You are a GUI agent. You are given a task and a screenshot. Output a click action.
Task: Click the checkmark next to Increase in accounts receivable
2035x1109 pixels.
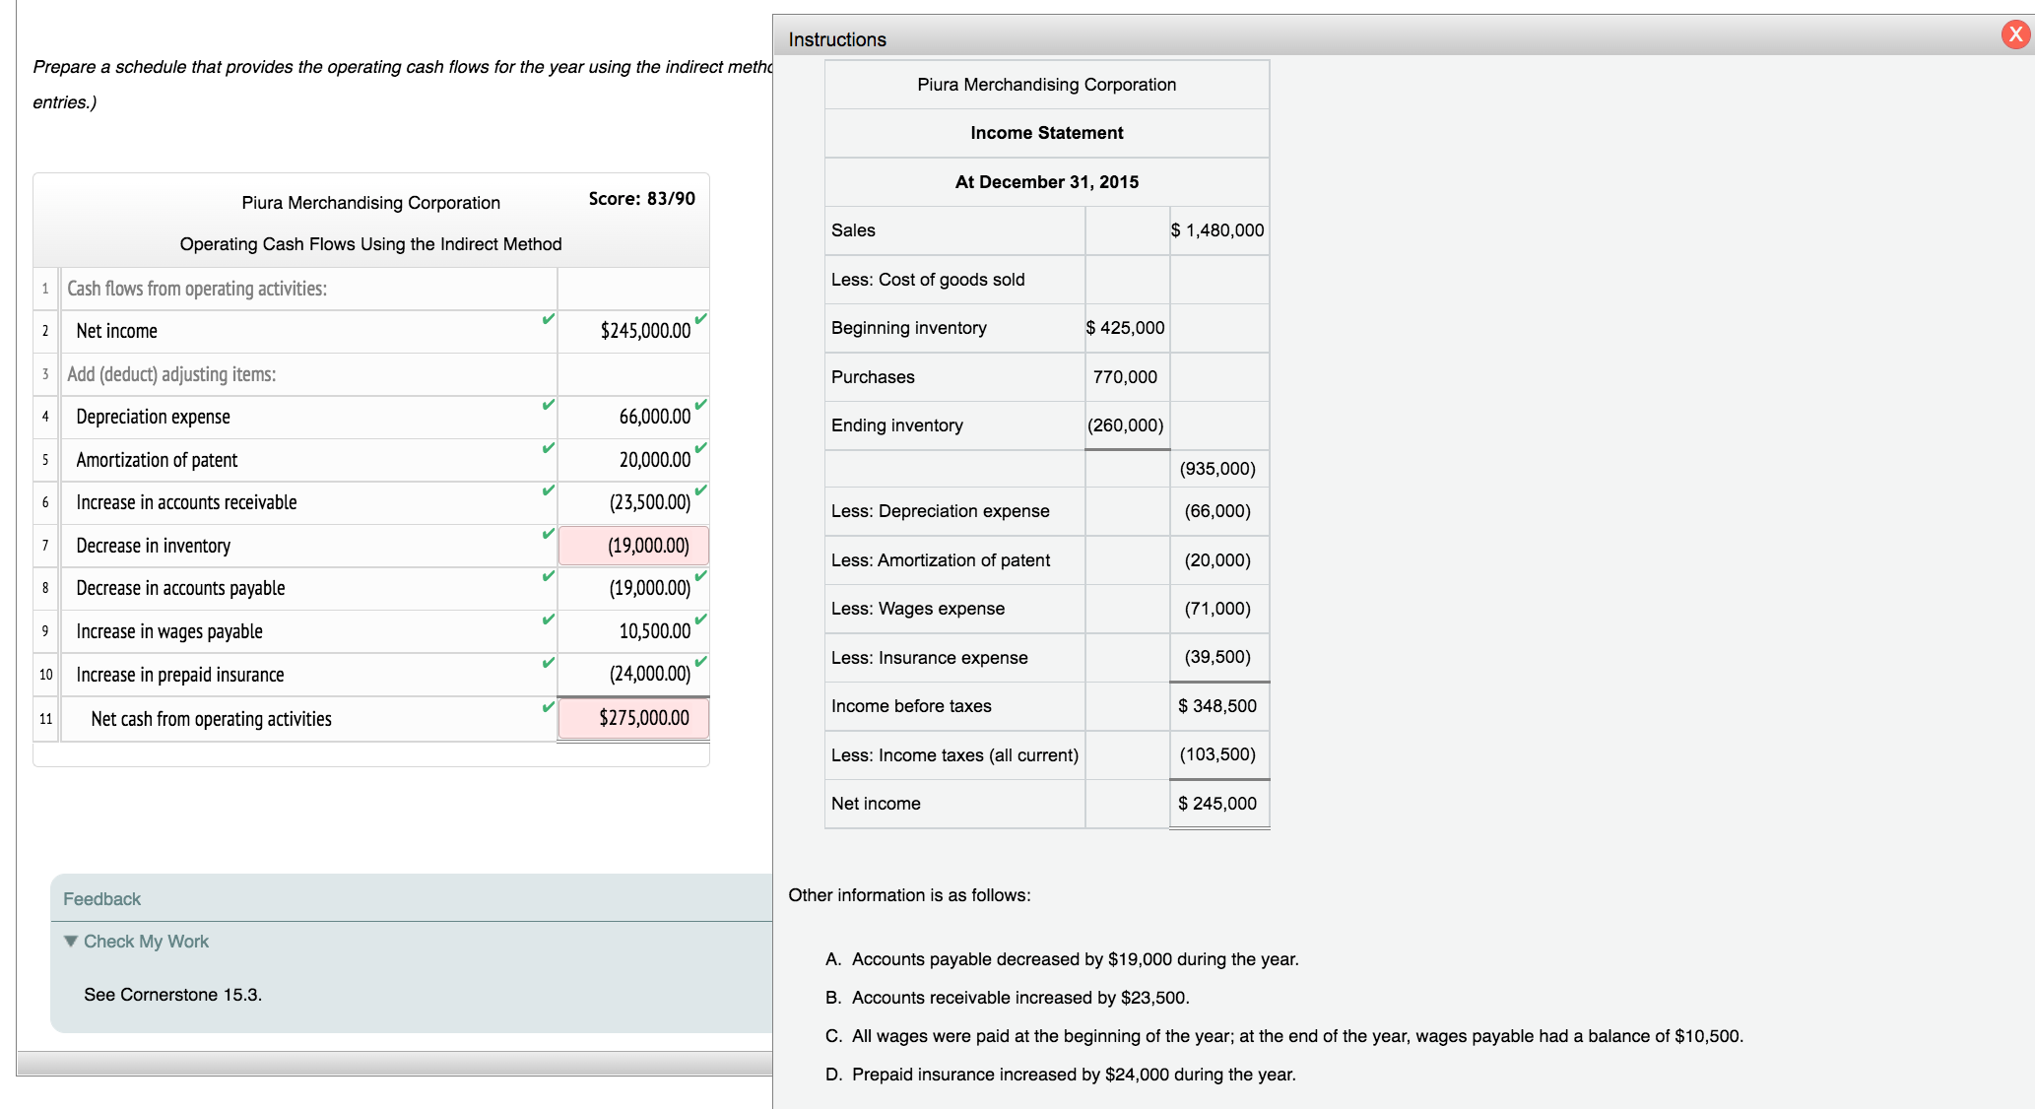547,490
